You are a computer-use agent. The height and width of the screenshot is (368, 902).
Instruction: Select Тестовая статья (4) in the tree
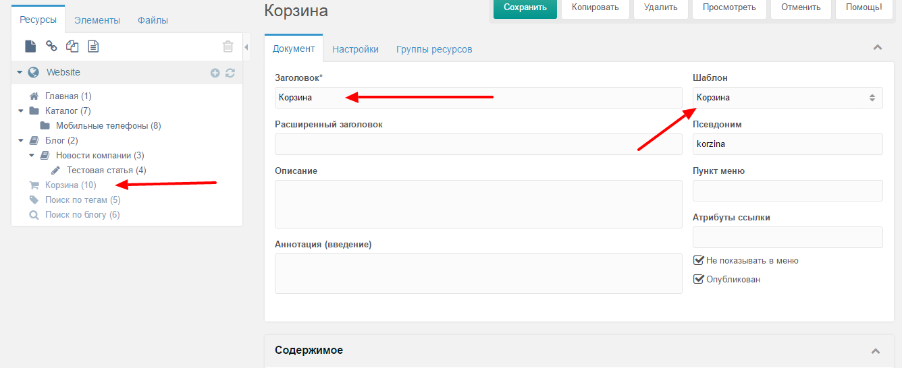pos(106,170)
